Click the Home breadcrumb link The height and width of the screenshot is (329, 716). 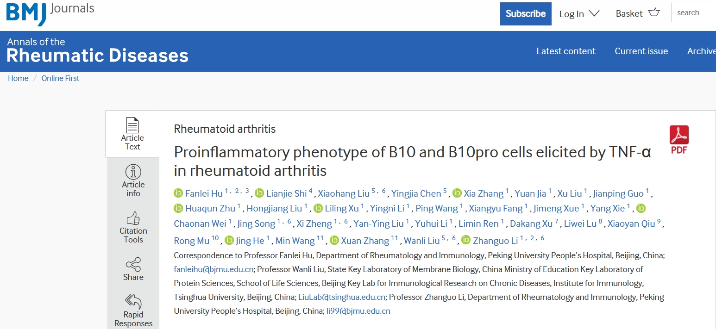click(18, 78)
